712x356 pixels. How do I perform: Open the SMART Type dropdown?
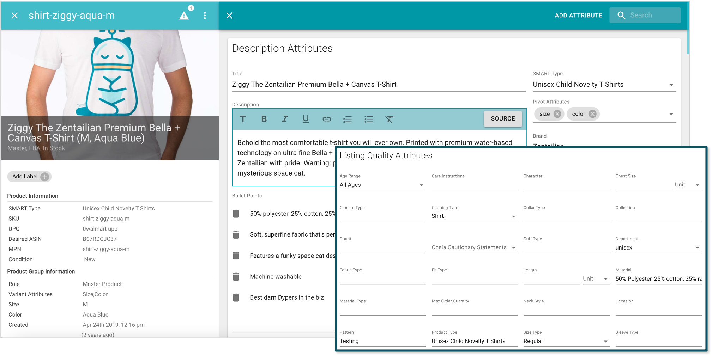[604, 85]
